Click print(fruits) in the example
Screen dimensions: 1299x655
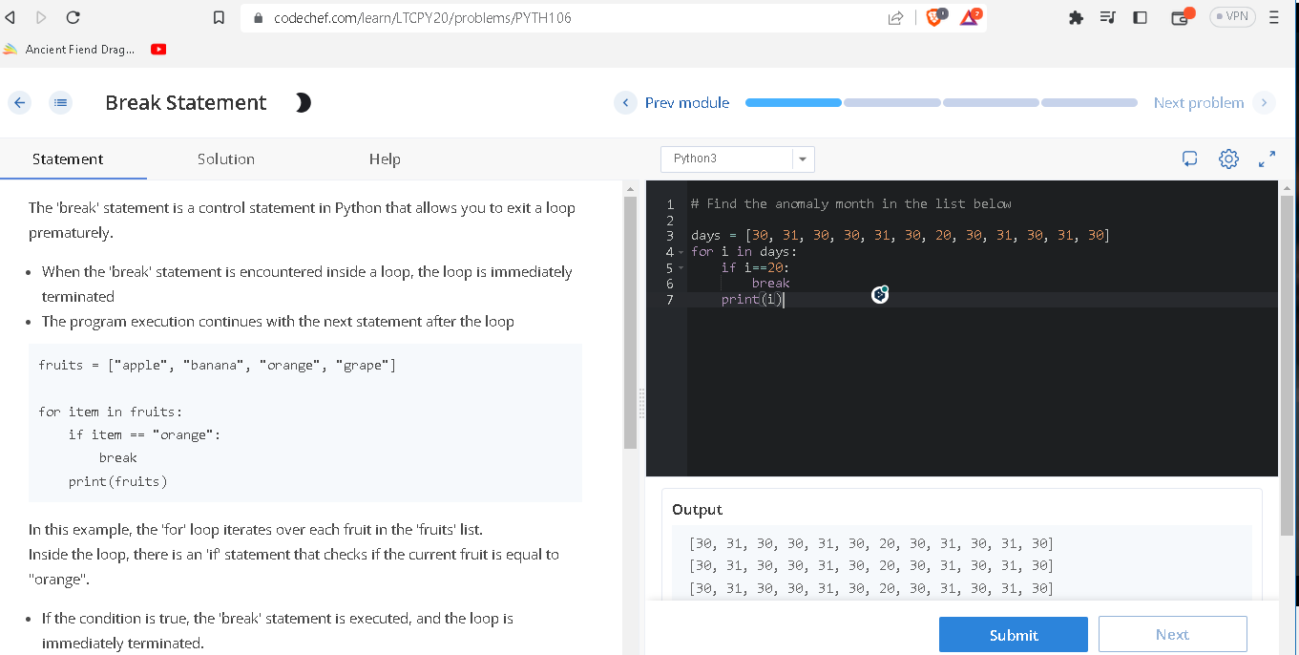tap(118, 481)
